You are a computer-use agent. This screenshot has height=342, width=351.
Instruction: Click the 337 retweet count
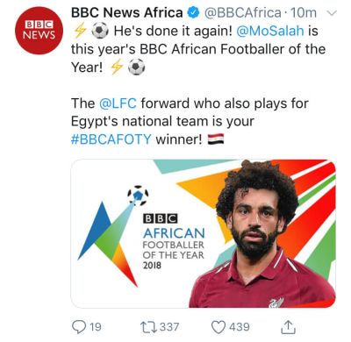tap(169, 326)
